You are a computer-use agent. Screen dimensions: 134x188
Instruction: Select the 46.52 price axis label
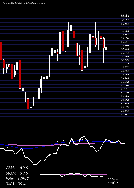(125, 100)
